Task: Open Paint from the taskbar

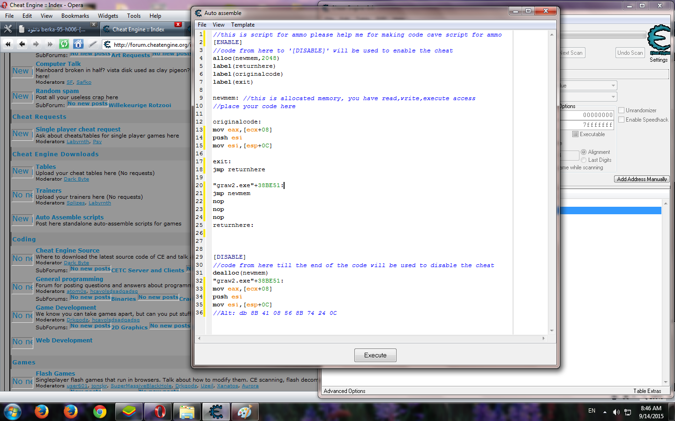Action: click(x=244, y=412)
